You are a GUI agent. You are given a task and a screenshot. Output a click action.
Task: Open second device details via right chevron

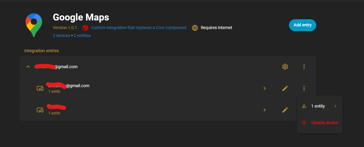tap(265, 110)
